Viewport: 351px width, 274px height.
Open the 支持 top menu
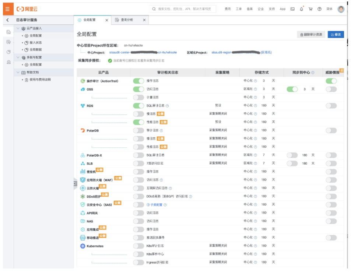coord(271,9)
